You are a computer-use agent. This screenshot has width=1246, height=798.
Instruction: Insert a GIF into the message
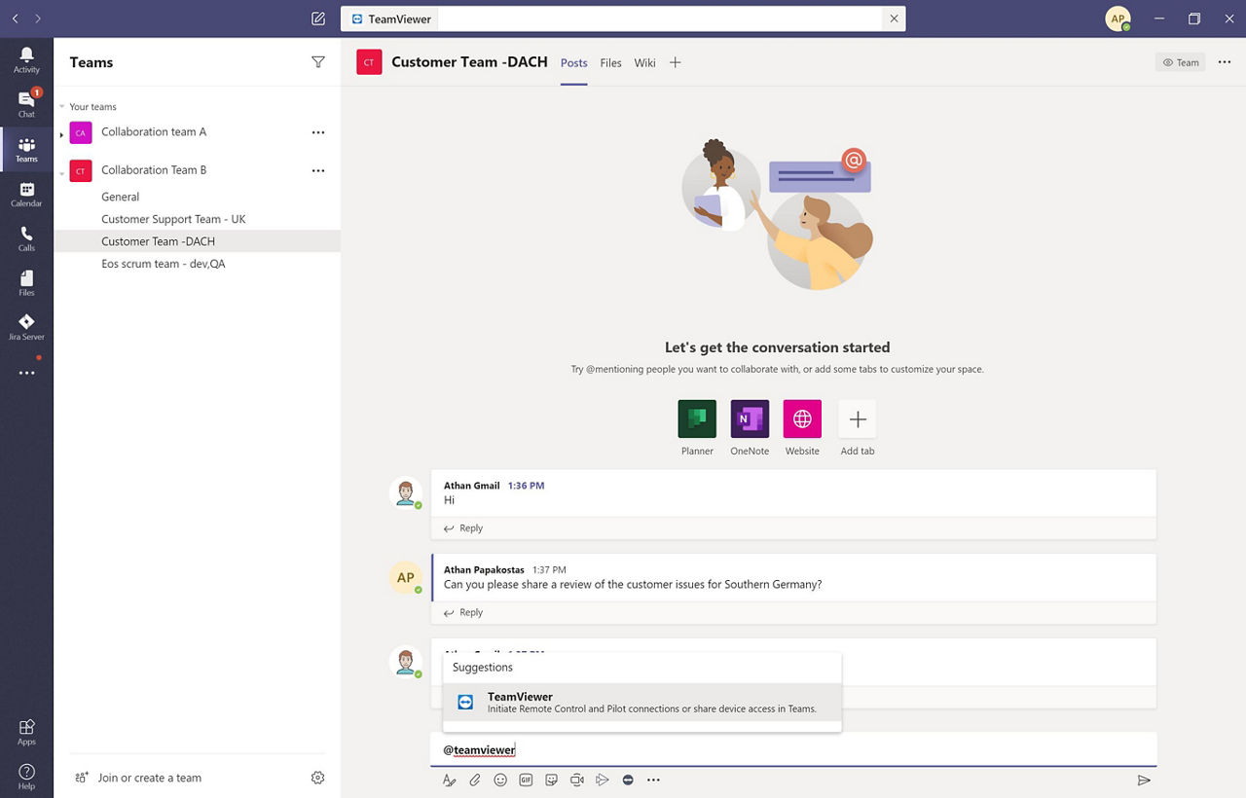[526, 780]
